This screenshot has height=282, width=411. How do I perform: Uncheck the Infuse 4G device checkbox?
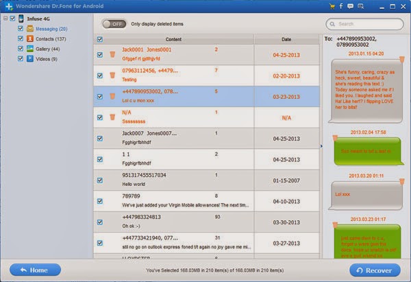(x=12, y=19)
